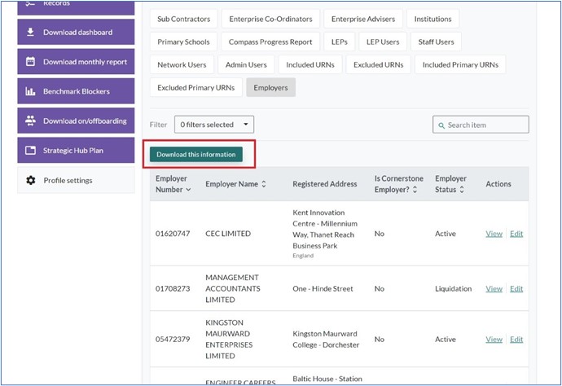Click the folder icon on Strategic Hub Plan
The image size is (562, 386).
pyautogui.click(x=30, y=151)
